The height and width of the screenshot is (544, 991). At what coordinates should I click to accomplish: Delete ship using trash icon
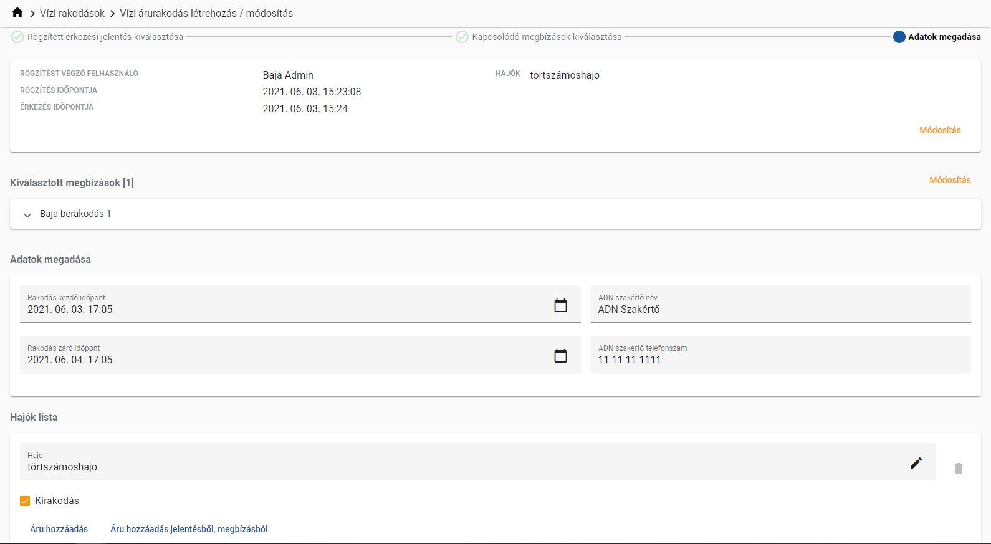click(x=958, y=469)
